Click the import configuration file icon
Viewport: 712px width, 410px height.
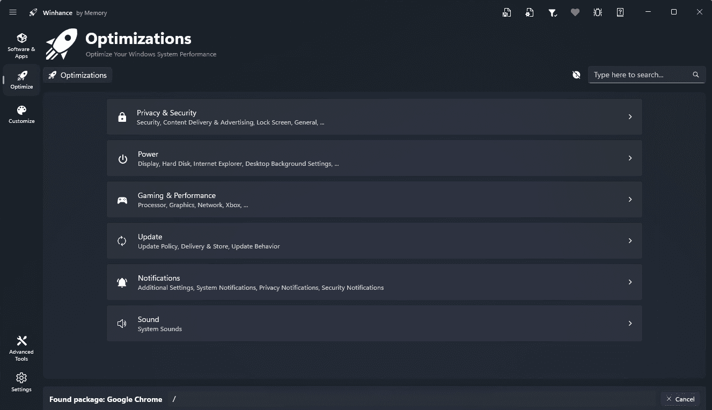coord(530,12)
